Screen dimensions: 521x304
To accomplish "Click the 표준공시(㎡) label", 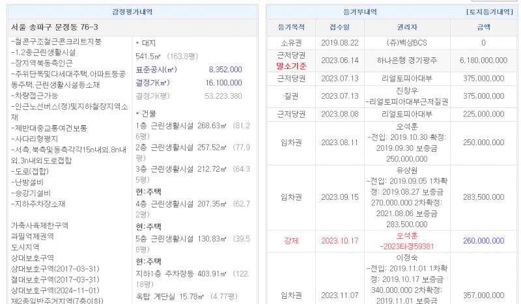I will click(156, 70).
